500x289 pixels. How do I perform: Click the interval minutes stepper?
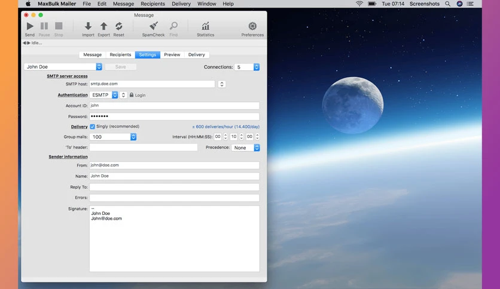click(242, 137)
